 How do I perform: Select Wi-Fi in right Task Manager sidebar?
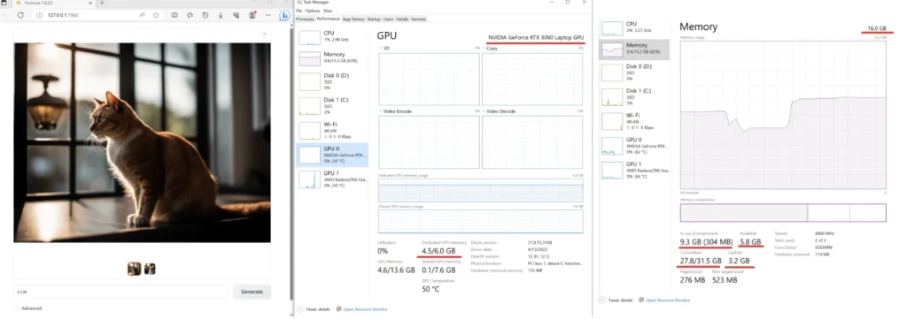[x=634, y=121]
